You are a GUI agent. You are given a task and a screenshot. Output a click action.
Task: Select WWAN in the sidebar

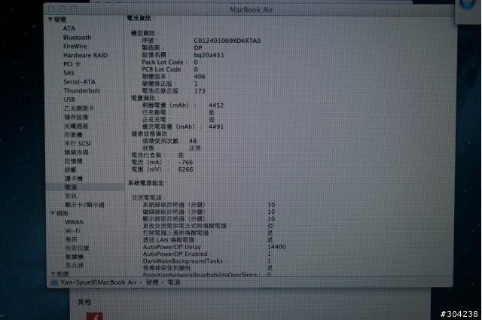tap(74, 222)
